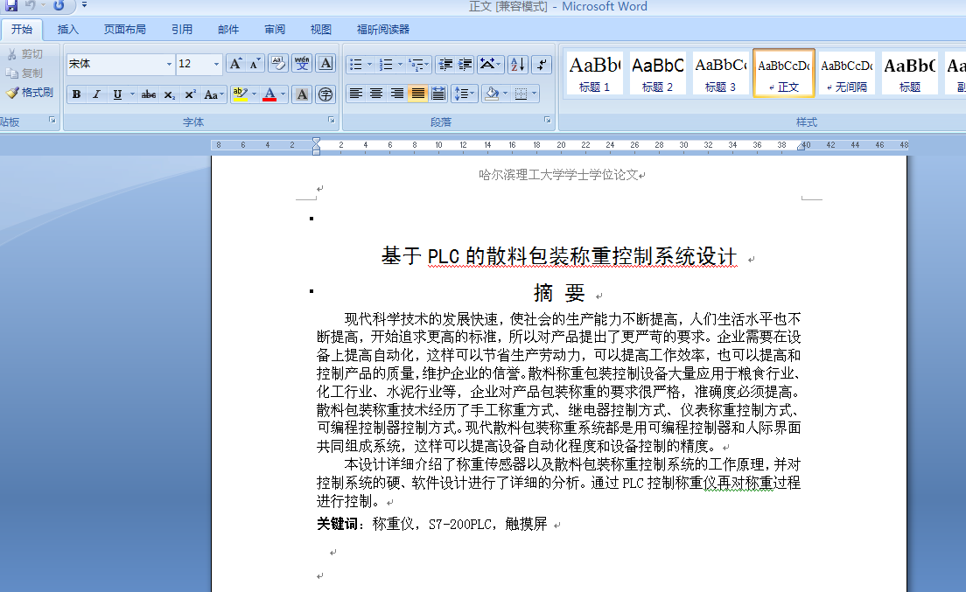Align text right
966x592 pixels.
(x=396, y=94)
